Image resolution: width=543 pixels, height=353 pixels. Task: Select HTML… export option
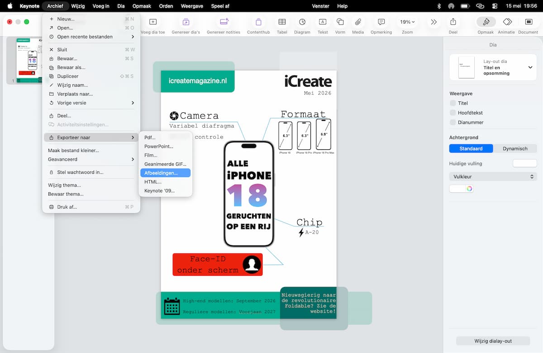(165, 181)
